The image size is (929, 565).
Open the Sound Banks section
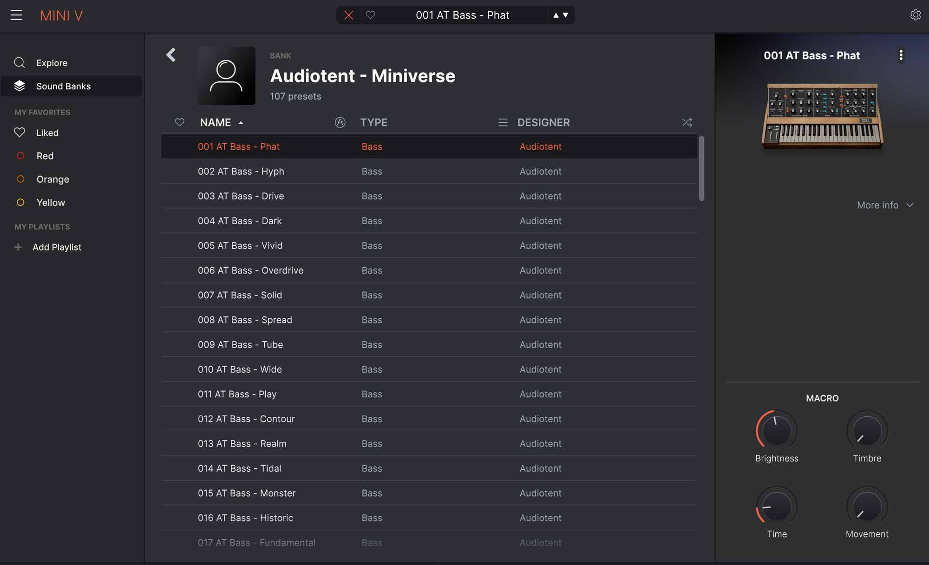point(63,86)
